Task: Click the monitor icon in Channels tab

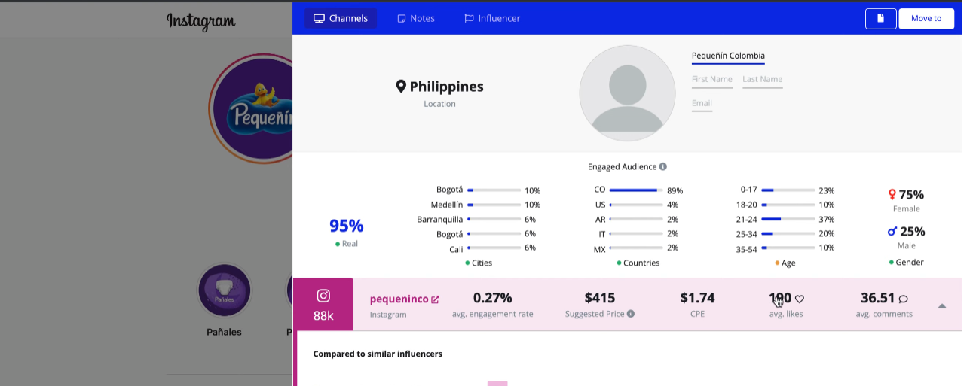Action: tap(320, 18)
